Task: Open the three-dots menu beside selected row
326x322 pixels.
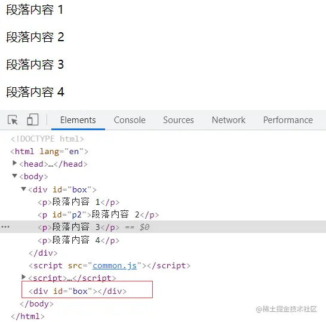Action: pos(5,227)
